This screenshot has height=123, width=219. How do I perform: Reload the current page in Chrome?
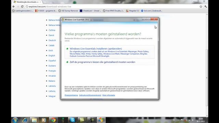pyautogui.click(x=22, y=6)
